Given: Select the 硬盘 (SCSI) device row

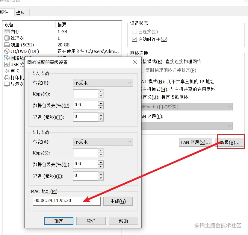Looking at the screenshot, I should click(62, 45).
